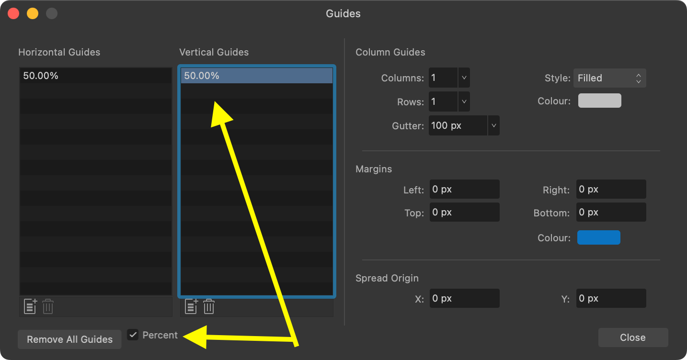Uncheck the Percent checkbox
Viewport: 687px width, 360px height.
[133, 335]
